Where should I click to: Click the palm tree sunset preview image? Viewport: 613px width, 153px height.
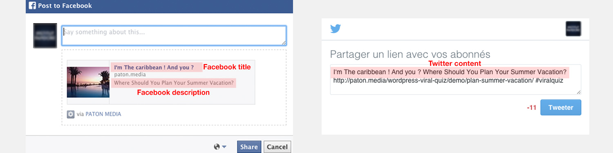point(88,82)
